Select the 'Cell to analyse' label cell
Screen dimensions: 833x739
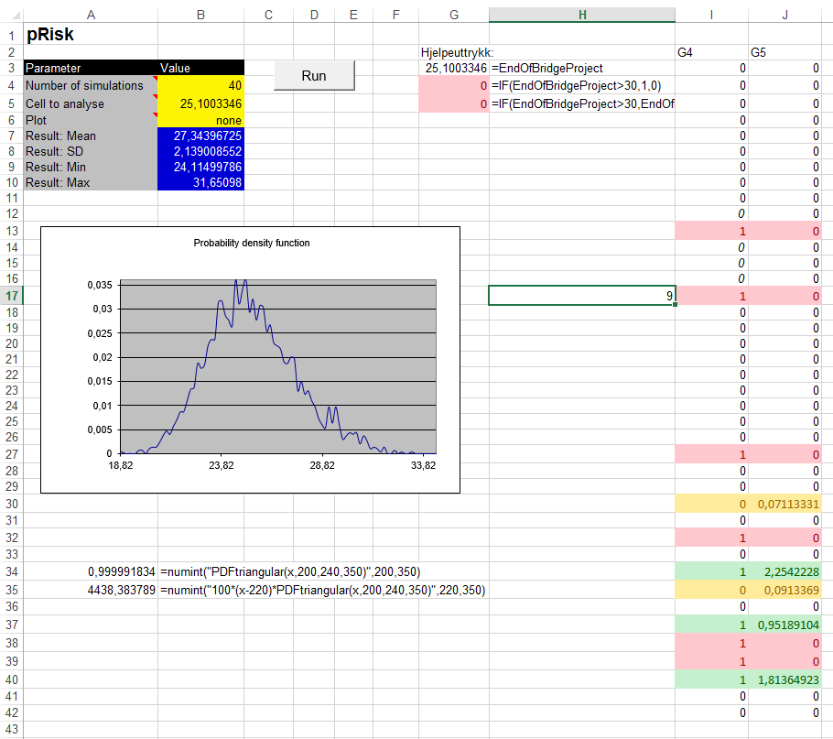(91, 103)
